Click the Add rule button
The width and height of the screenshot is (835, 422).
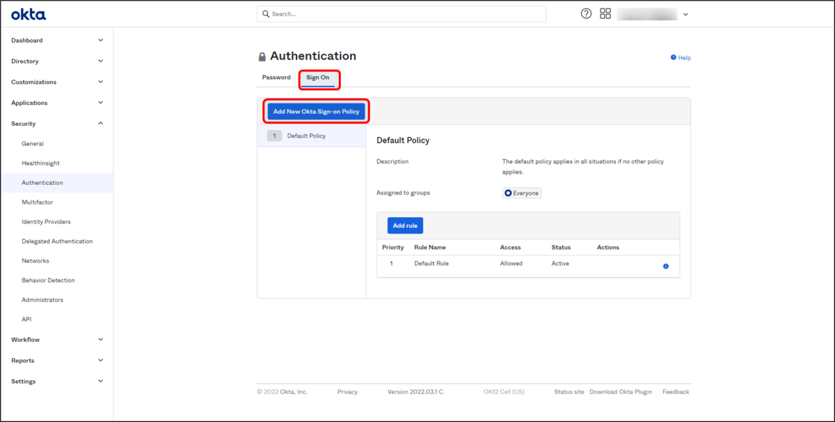405,225
